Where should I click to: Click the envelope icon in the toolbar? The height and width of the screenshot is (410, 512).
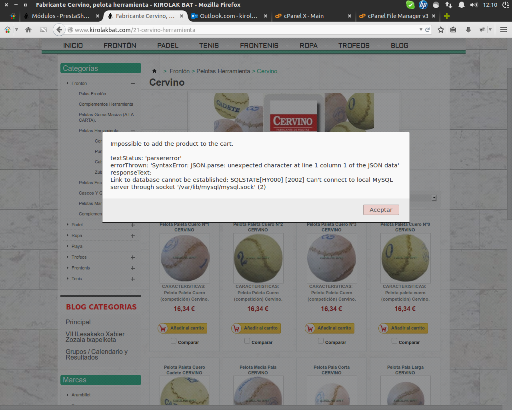44,30
